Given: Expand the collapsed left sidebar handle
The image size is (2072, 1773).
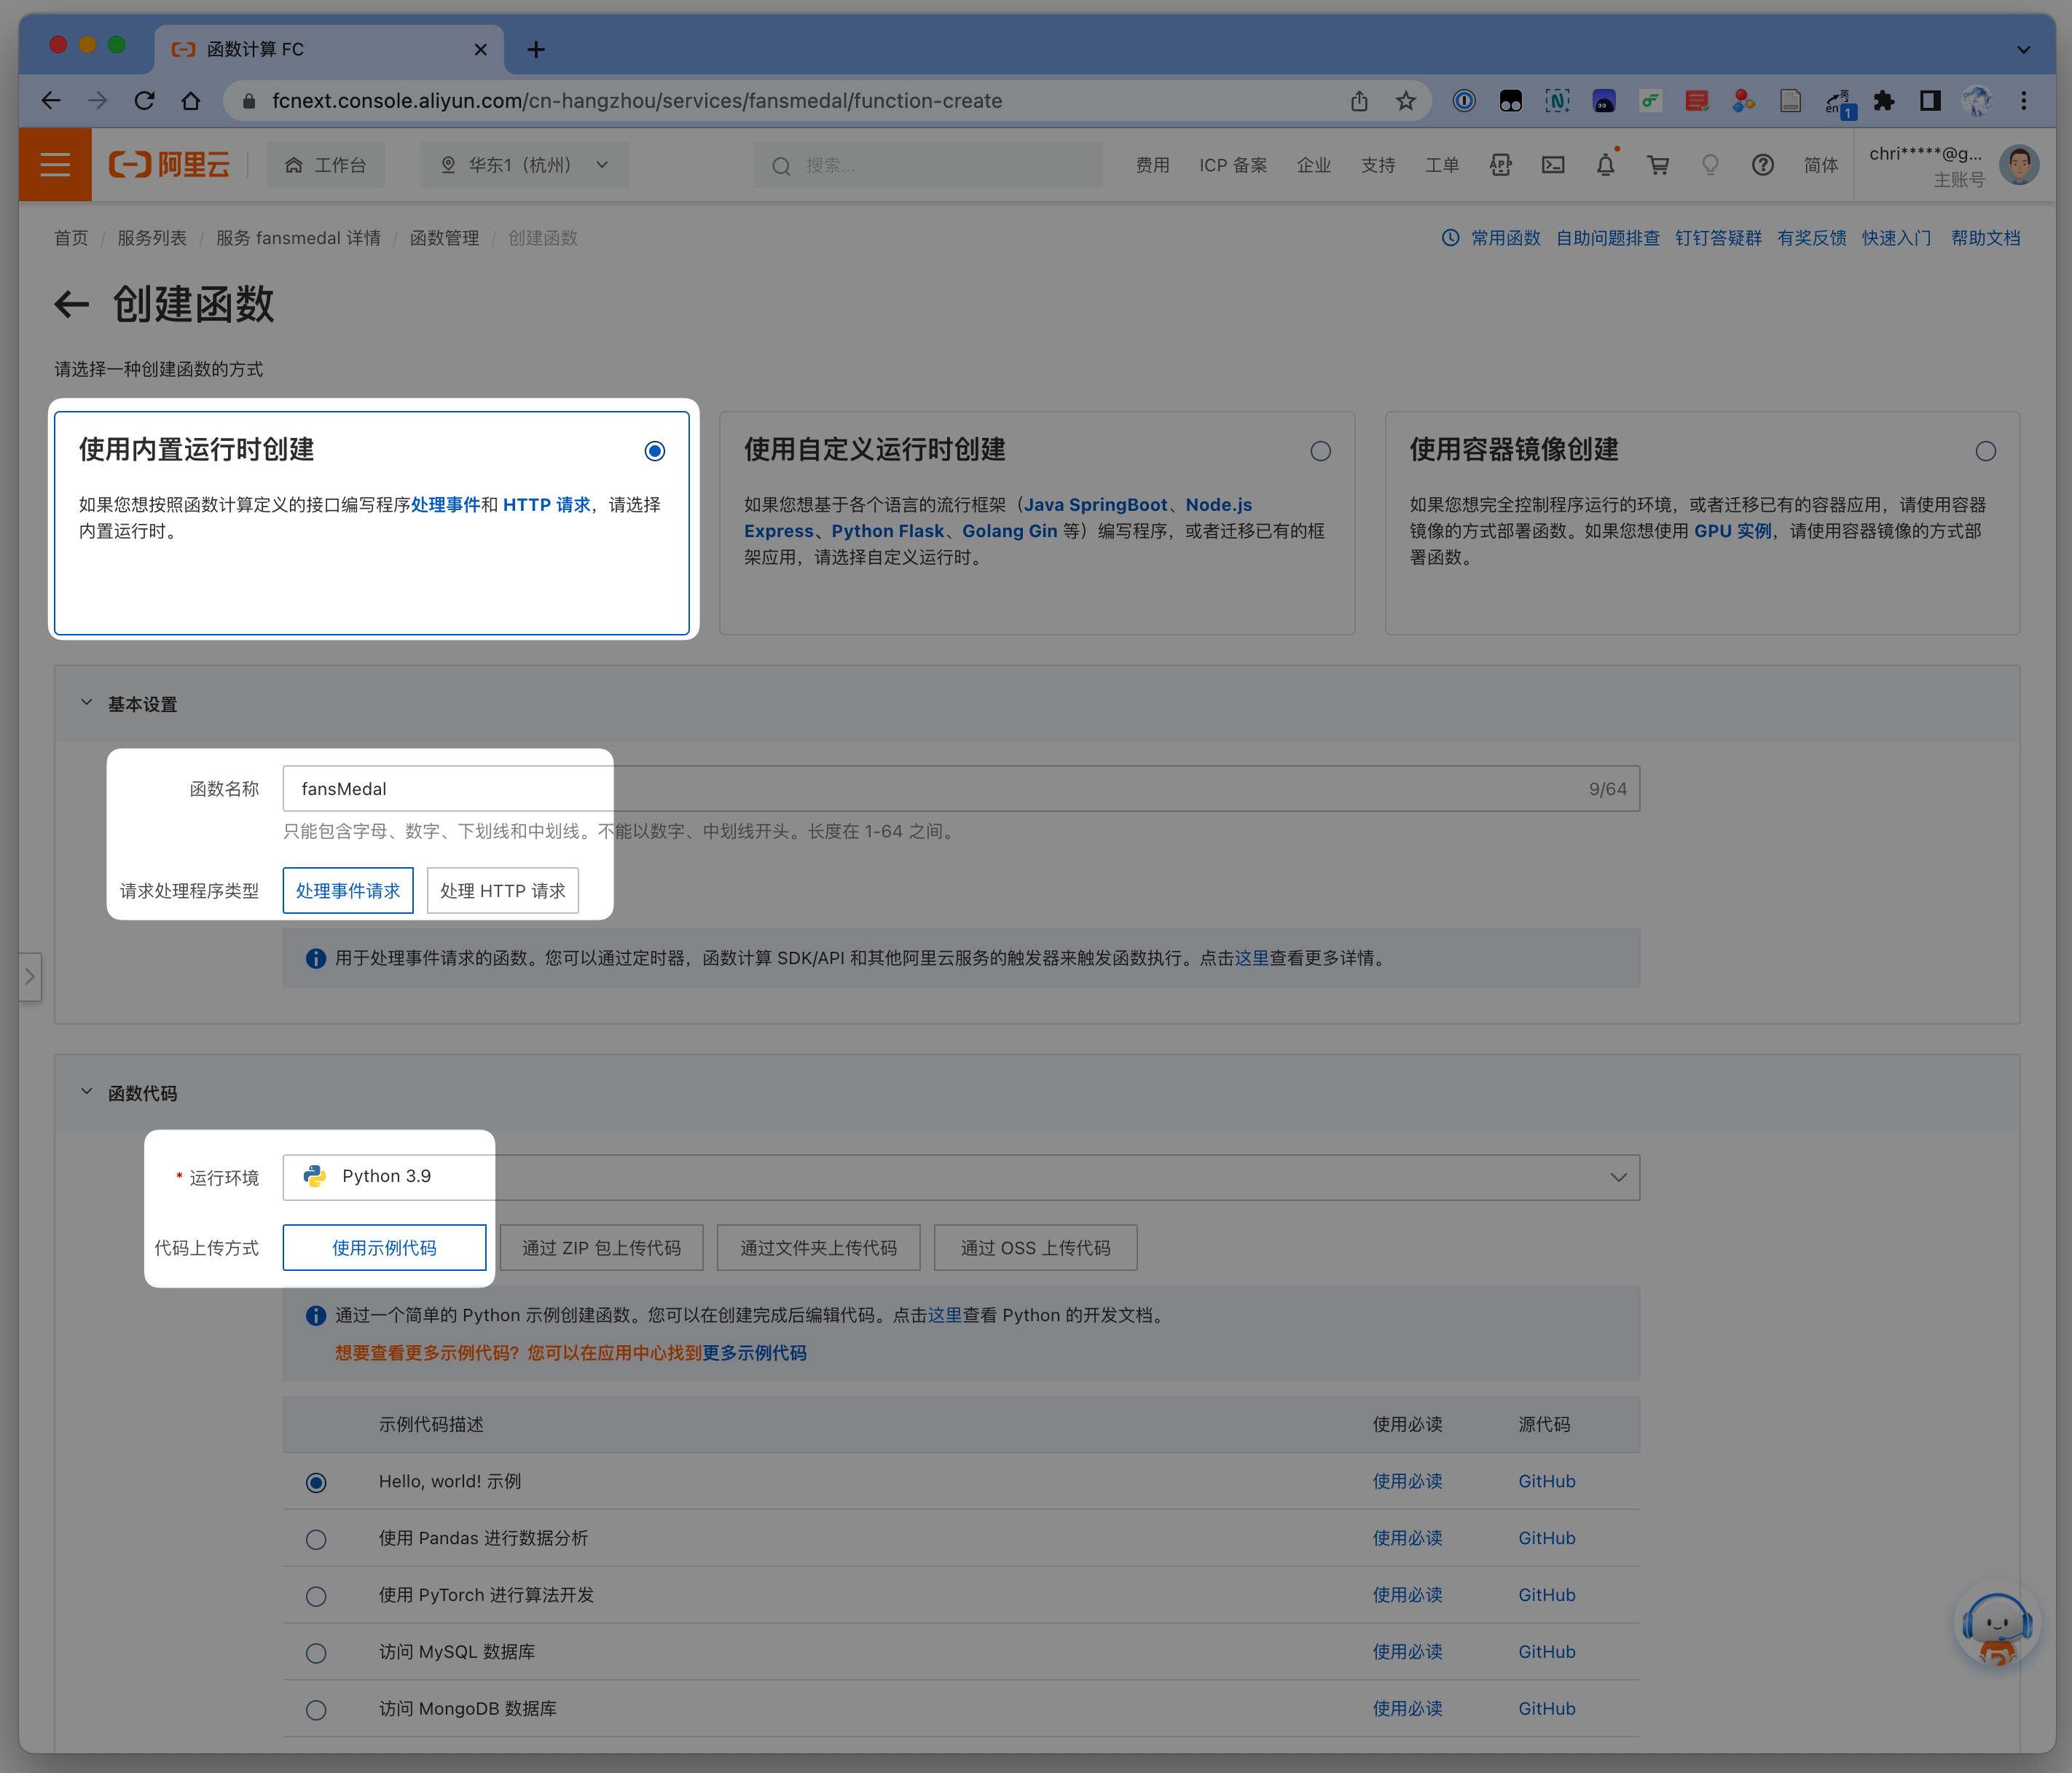Looking at the screenshot, I should (30, 976).
